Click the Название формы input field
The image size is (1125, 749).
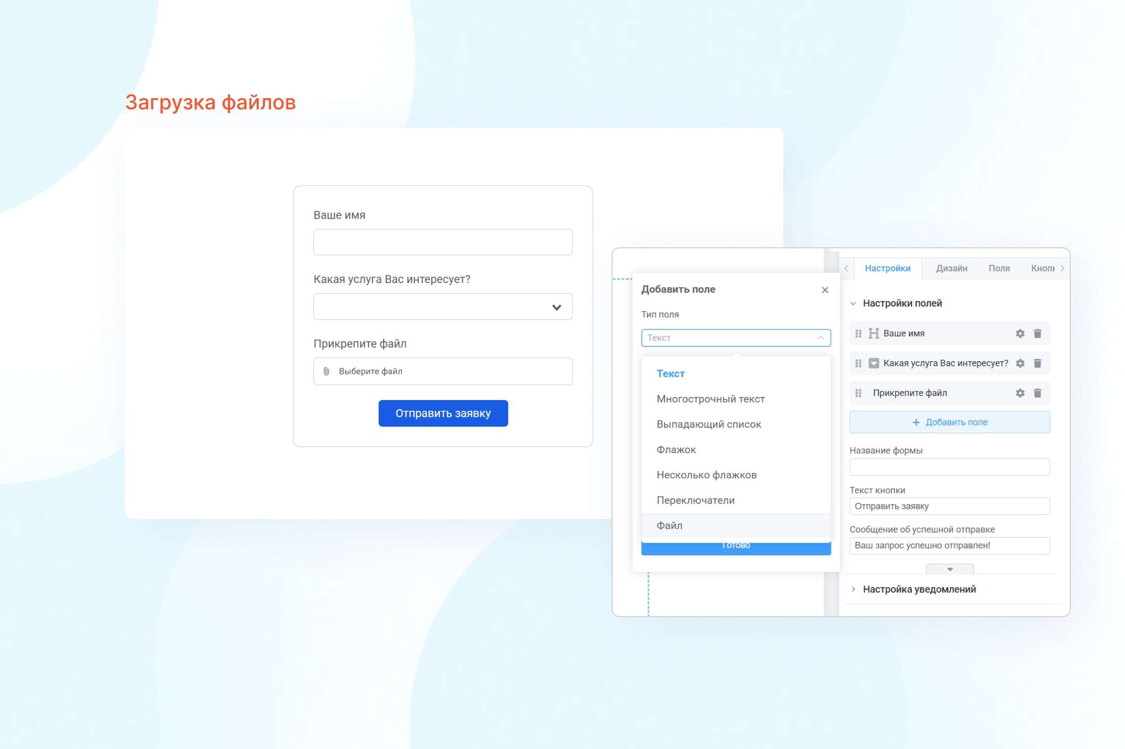tap(949, 467)
